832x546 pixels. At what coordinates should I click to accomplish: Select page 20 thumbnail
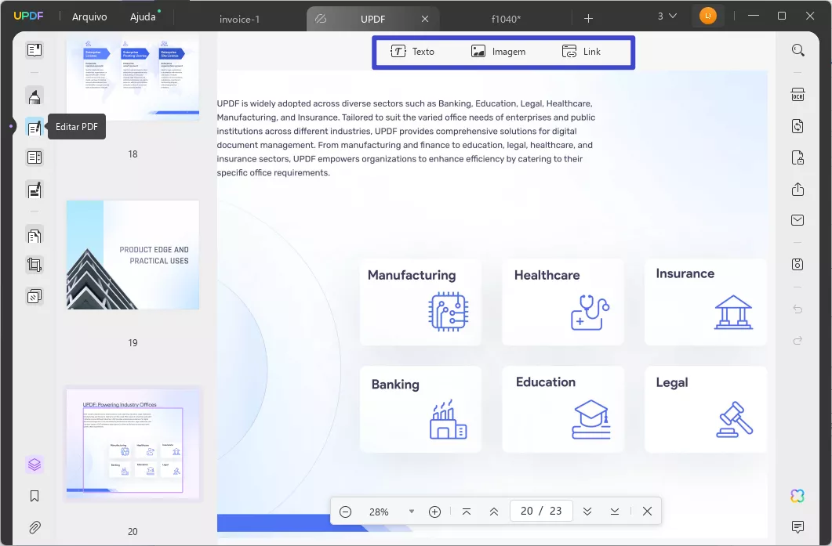(x=133, y=444)
